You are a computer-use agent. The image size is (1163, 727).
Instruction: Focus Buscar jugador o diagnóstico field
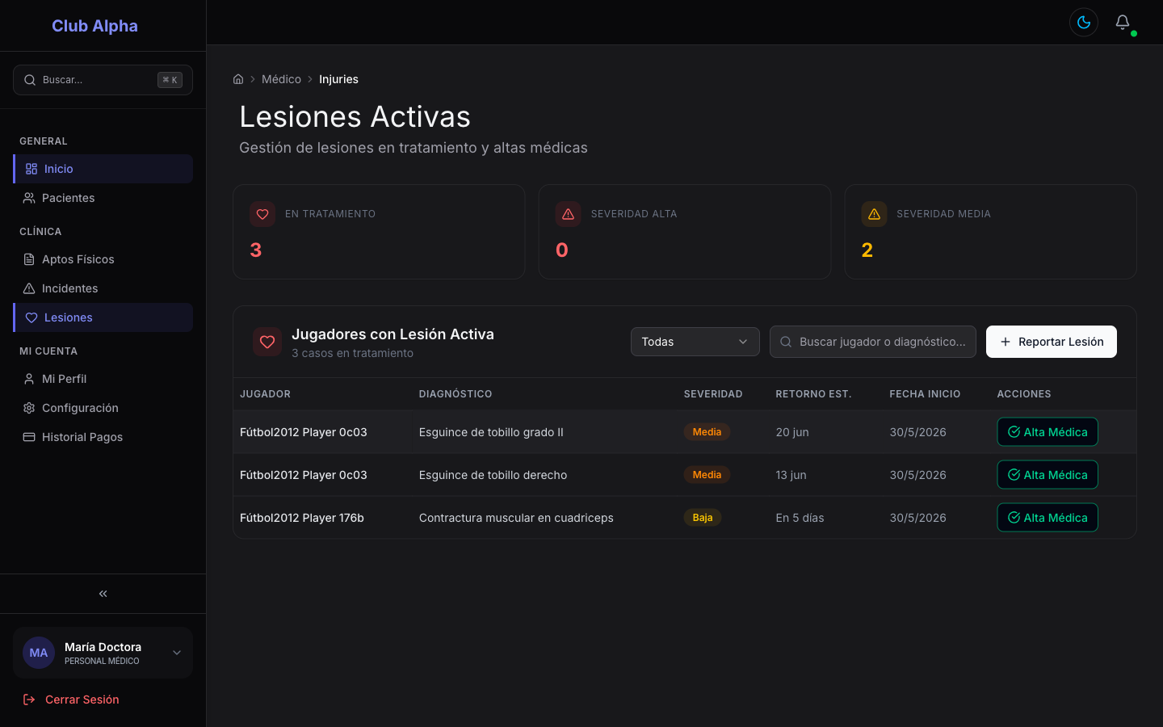pos(873,342)
